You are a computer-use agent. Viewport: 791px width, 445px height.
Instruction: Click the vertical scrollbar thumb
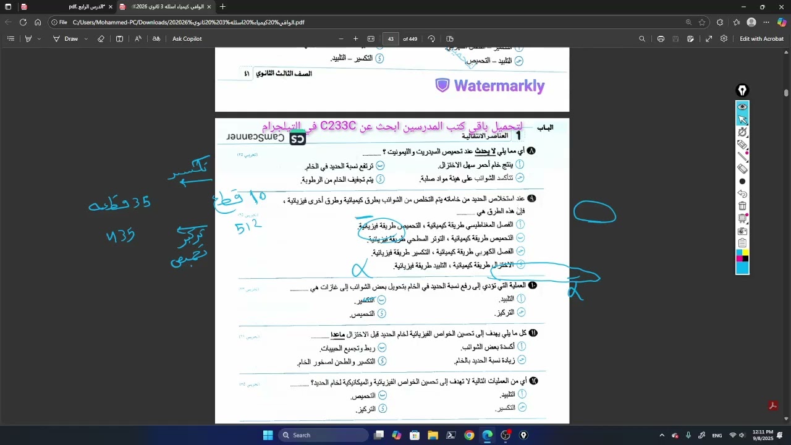[x=786, y=93]
